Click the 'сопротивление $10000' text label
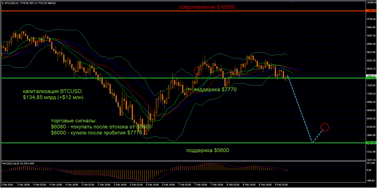 tap(207, 7)
